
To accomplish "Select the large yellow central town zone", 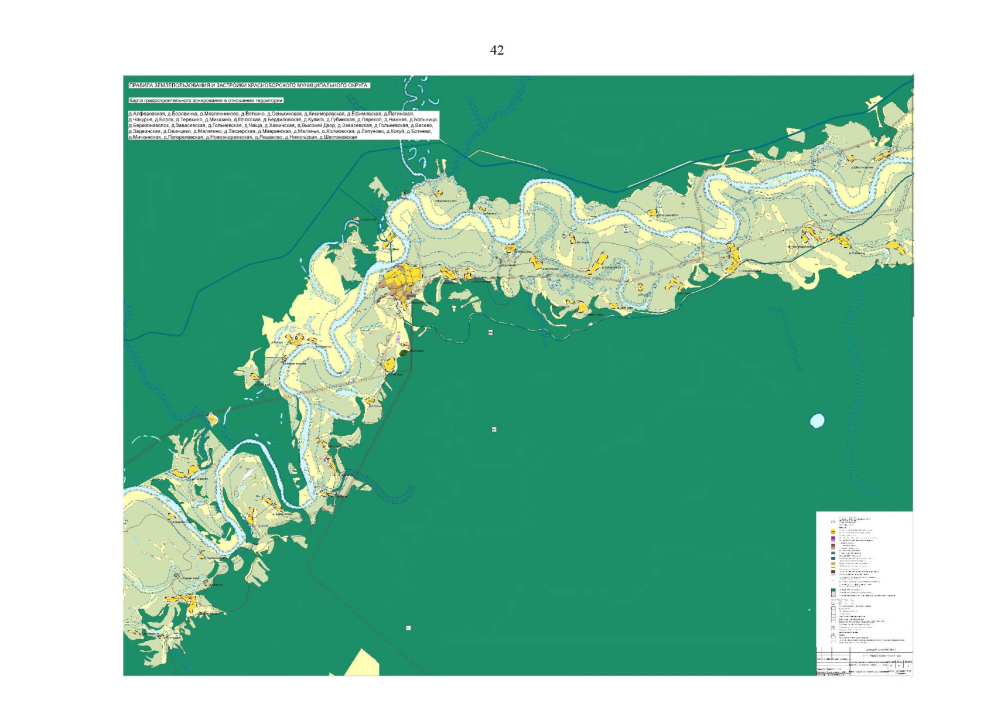I will coord(412,275).
